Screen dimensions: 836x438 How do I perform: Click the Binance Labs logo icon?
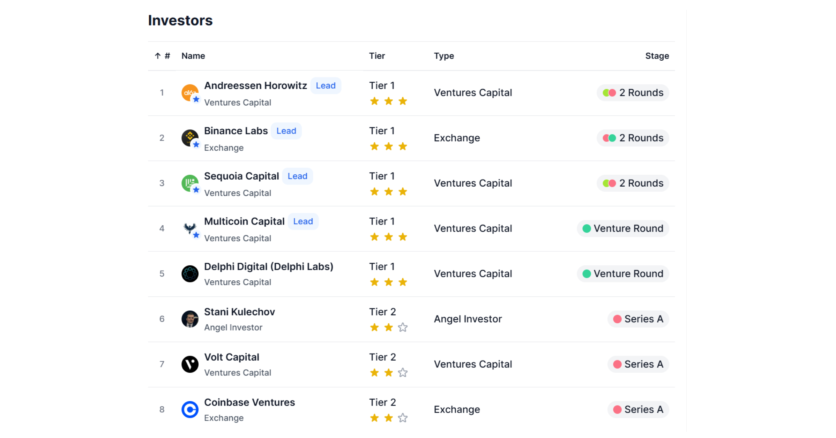pyautogui.click(x=190, y=138)
